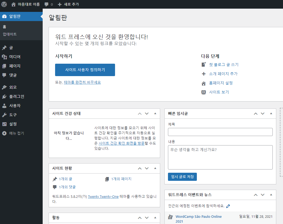The image size is (283, 224).
Task: Collapse the 활동 panel
Action: [155, 218]
